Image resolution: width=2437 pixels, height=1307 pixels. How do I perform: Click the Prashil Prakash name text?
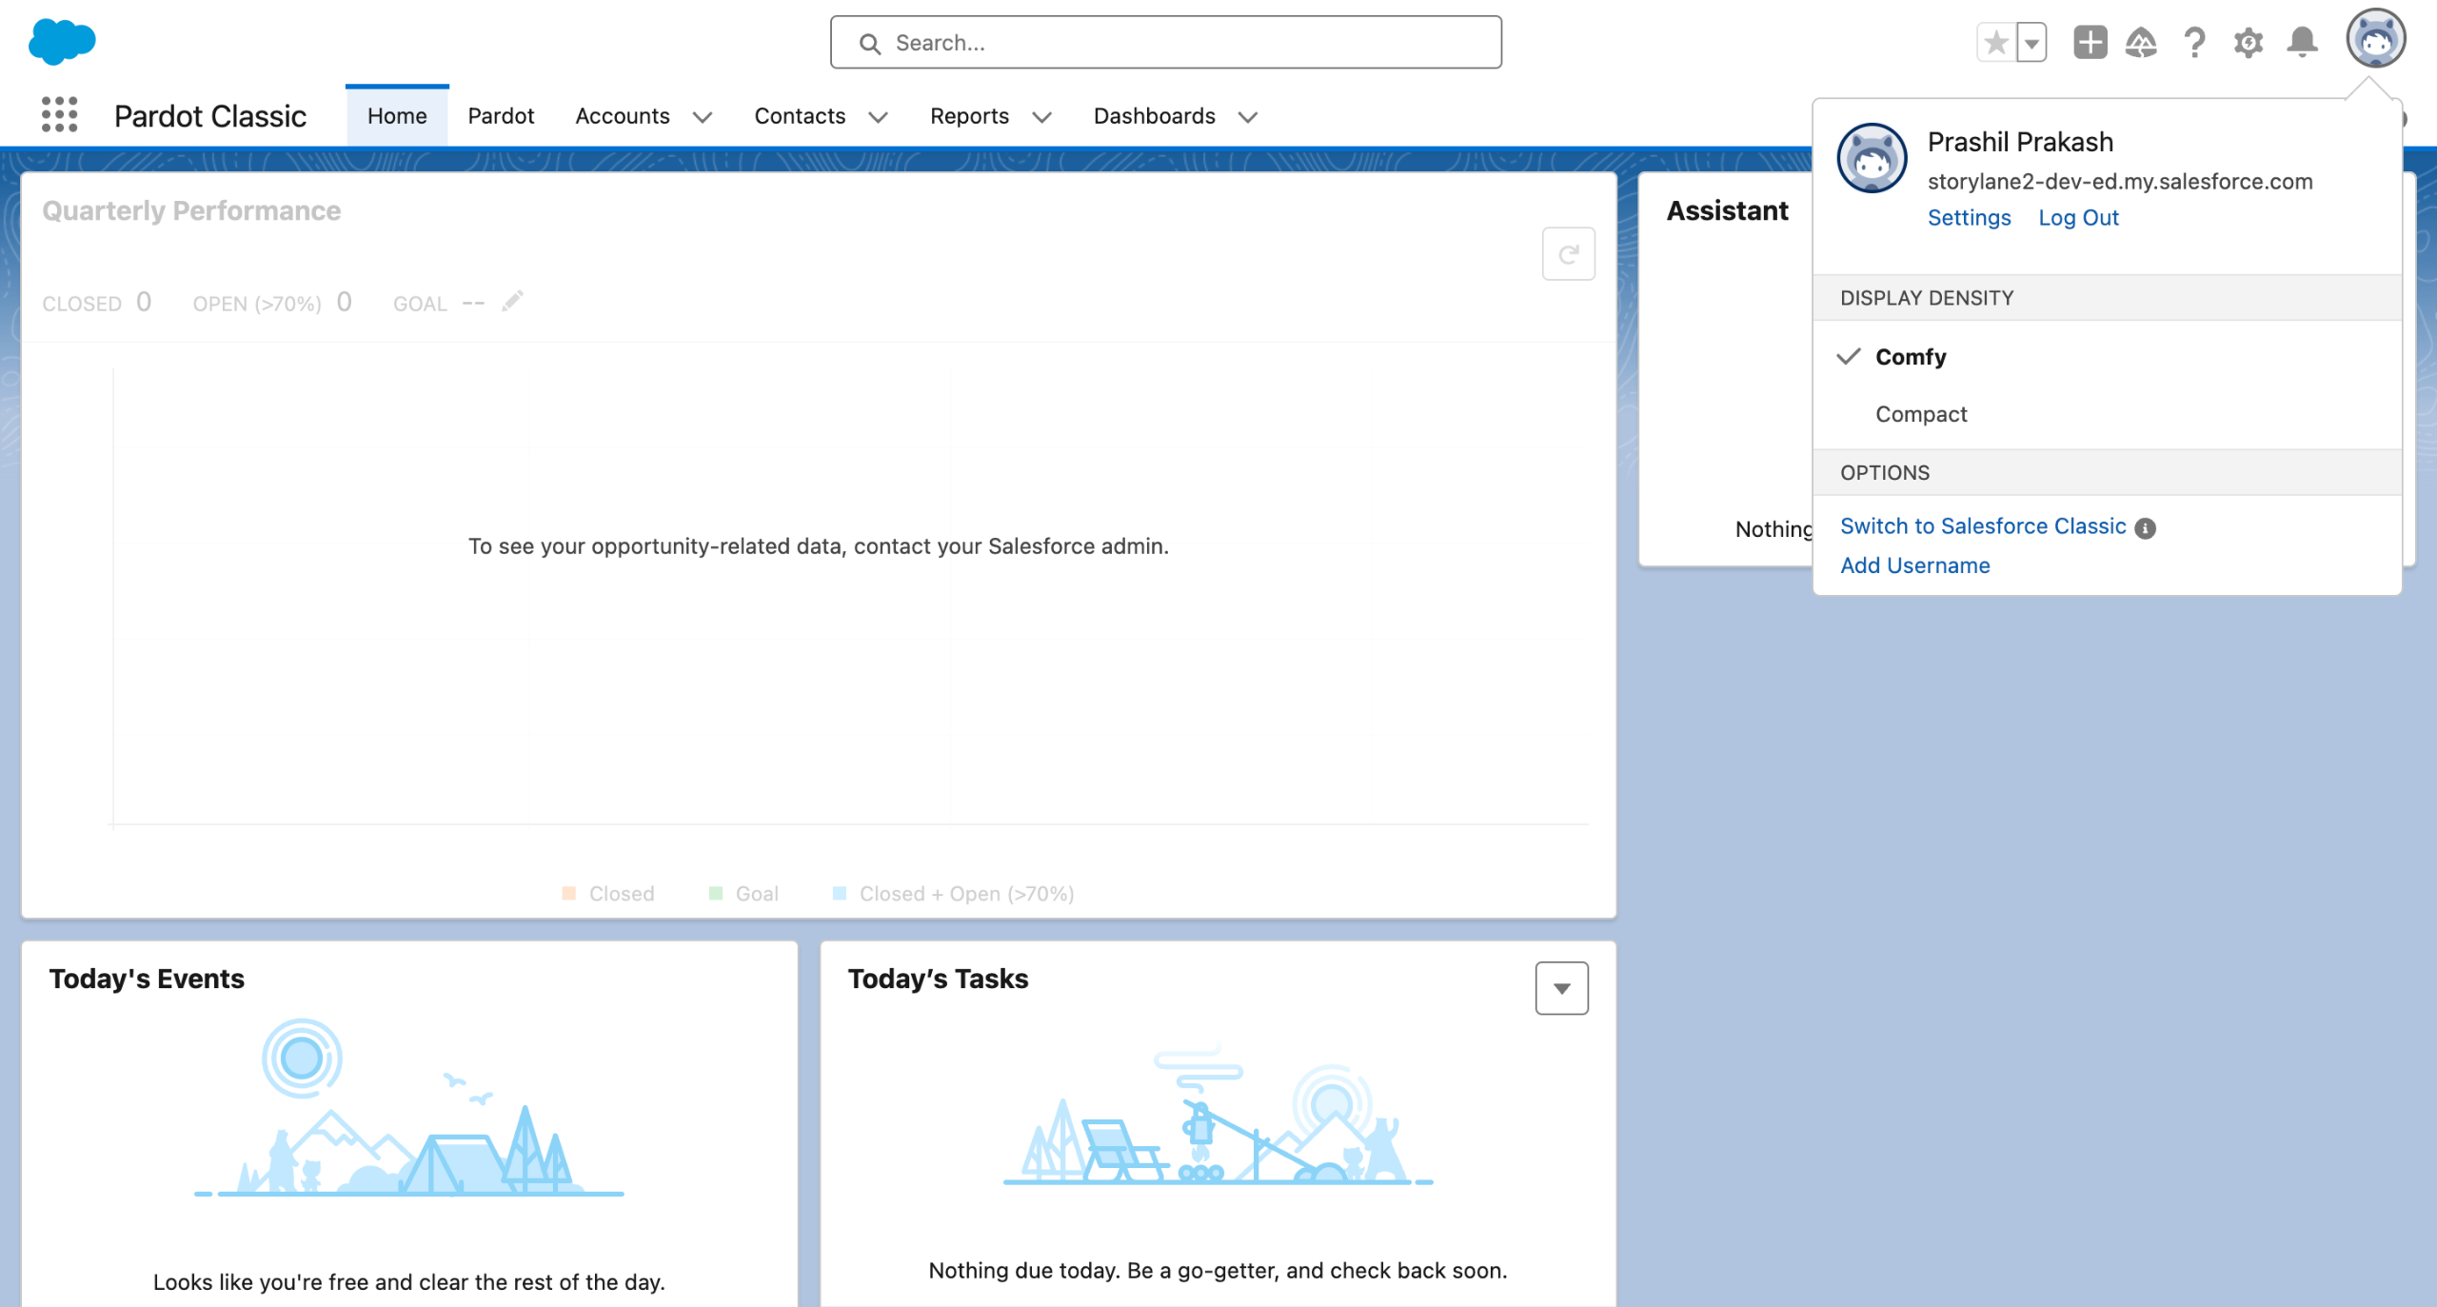(2020, 142)
